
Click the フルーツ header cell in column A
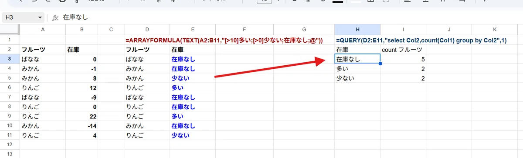point(43,50)
